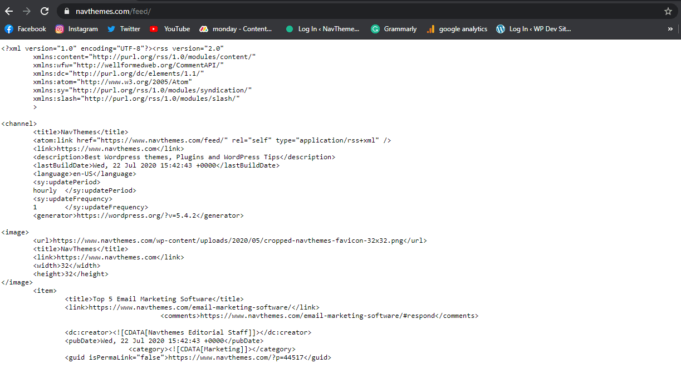Open the google analytics bookmark
This screenshot has height=368, width=681.
[x=457, y=29]
